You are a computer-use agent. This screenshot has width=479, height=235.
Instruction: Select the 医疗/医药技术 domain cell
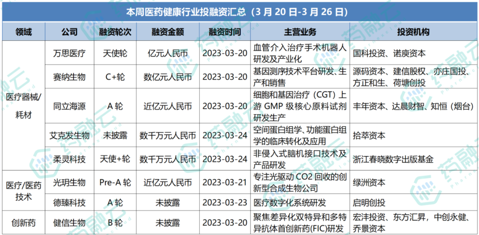click(24, 190)
